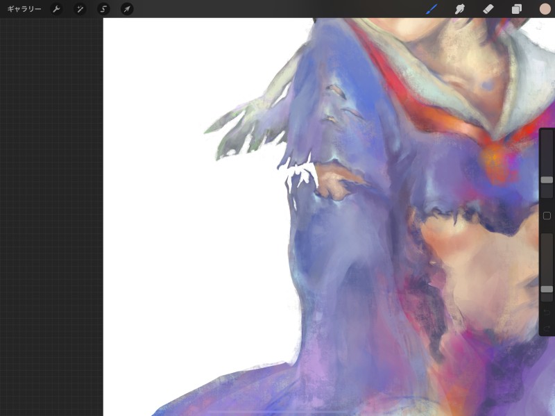Tap the redo arrow on sidebar
Viewport: 555px width, 416px height.
click(547, 328)
